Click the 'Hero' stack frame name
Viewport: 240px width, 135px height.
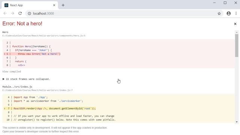5,32
